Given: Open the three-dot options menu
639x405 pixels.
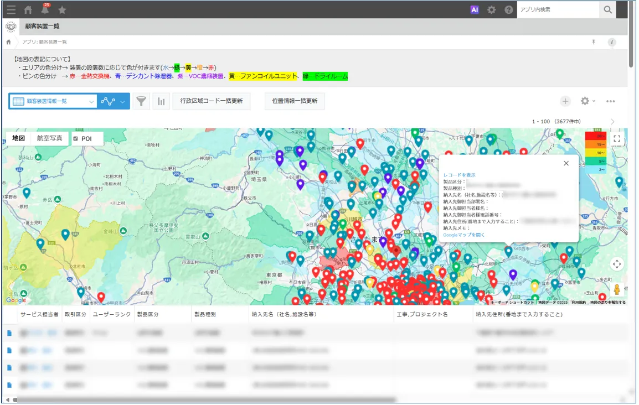Looking at the screenshot, I should [x=610, y=101].
